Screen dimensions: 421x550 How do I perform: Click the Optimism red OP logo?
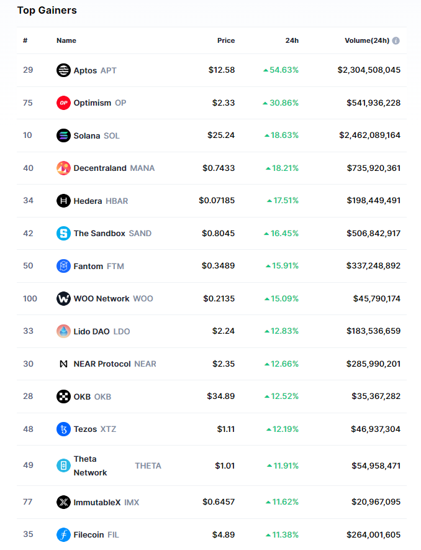click(63, 103)
